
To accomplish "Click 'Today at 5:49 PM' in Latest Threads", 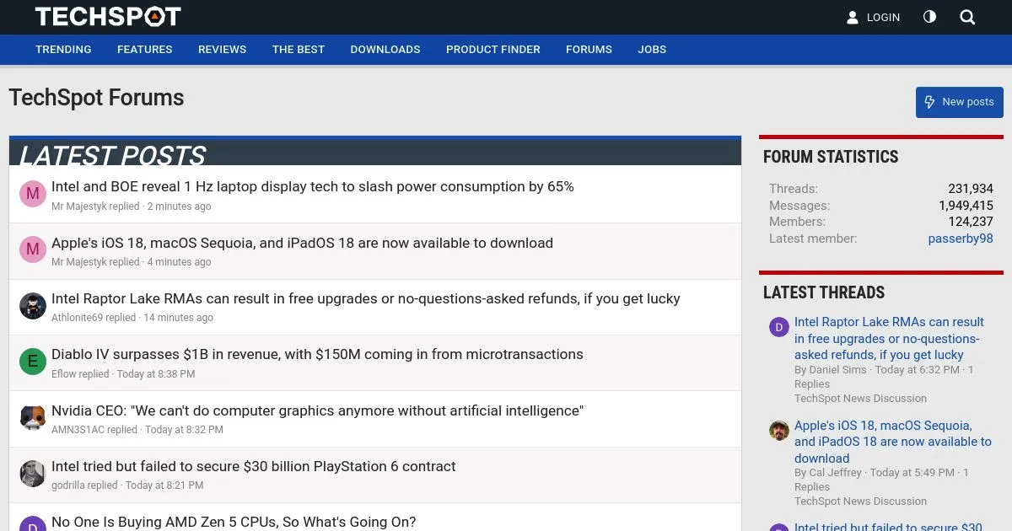I will pos(912,473).
